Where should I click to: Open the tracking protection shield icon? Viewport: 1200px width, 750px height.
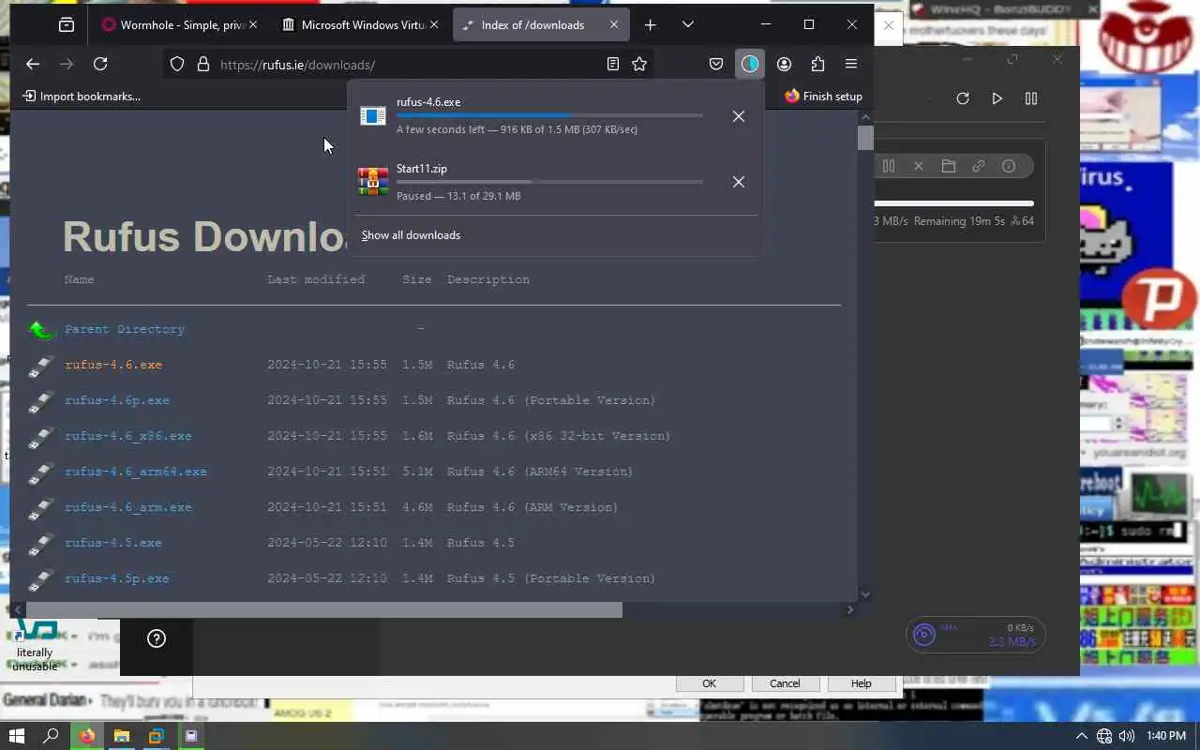(177, 64)
